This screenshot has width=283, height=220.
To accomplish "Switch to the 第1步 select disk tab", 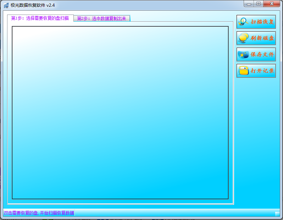I will coord(40,18).
